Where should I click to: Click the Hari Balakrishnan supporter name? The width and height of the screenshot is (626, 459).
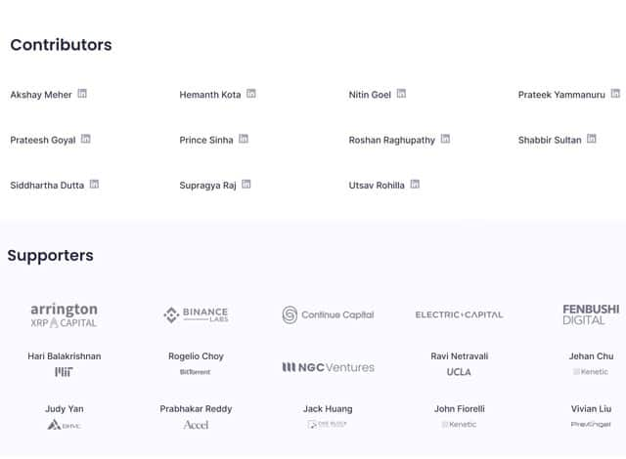pos(65,355)
